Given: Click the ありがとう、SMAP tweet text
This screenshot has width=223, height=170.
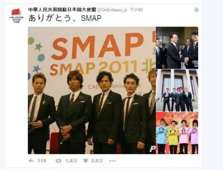Looking at the screenshot, I should click(65, 18).
